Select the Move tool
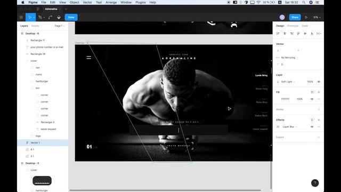 (30, 17)
